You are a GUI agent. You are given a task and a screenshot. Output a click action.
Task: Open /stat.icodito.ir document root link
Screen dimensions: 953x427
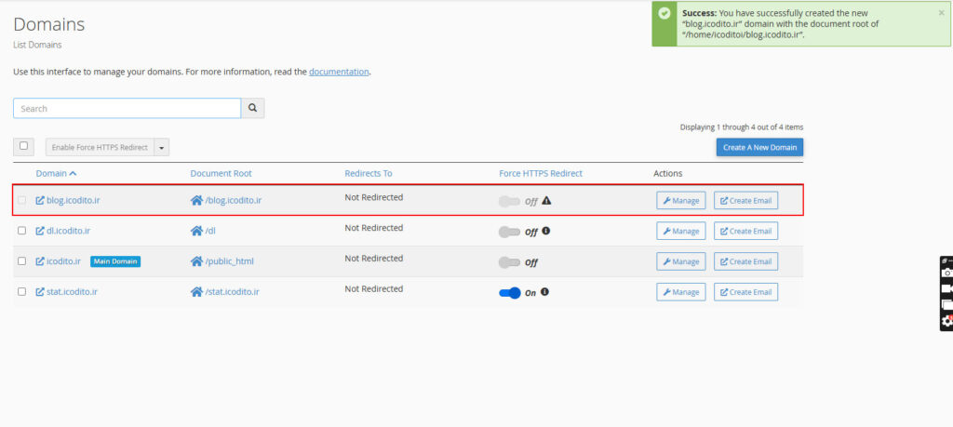click(232, 291)
